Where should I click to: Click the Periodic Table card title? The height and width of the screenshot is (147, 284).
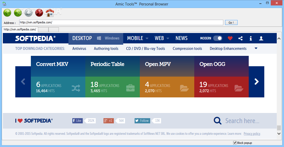pos(107,64)
